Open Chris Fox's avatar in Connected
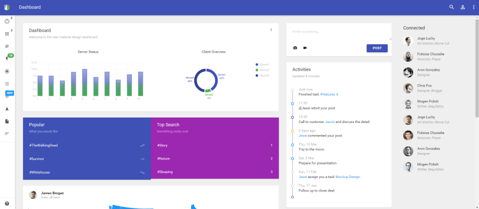479x209 pixels. tap(408, 88)
